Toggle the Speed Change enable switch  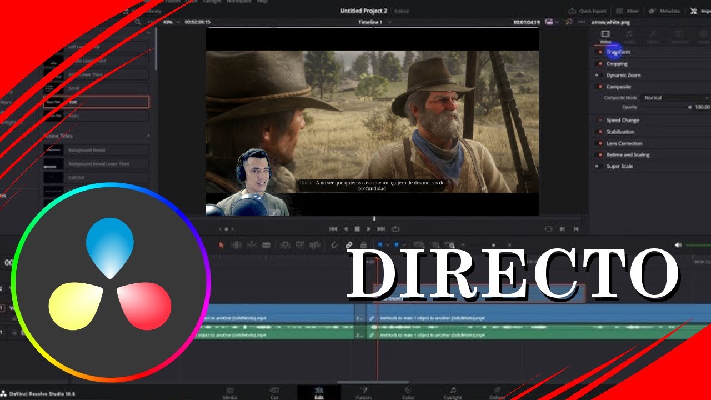click(600, 120)
